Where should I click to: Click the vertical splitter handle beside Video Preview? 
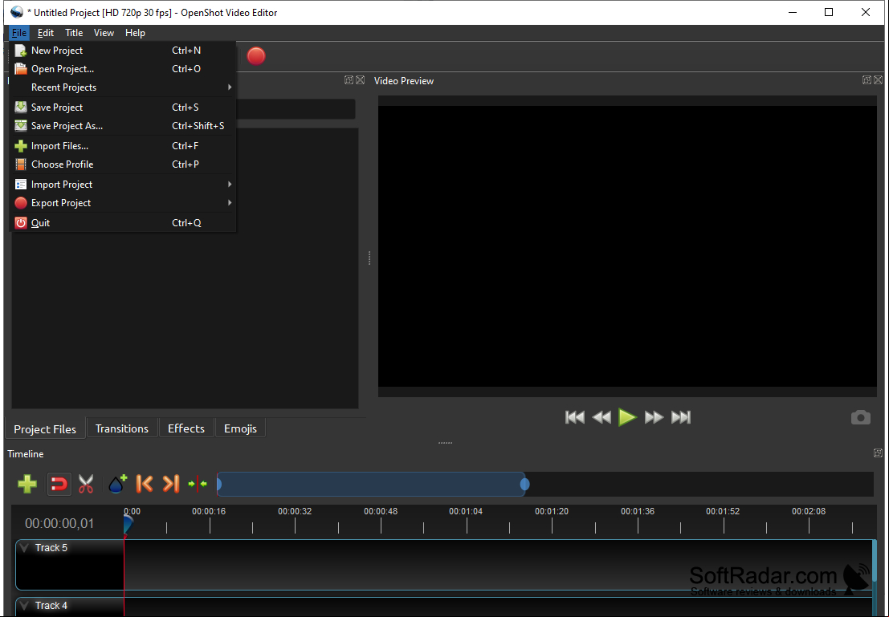[x=369, y=258]
